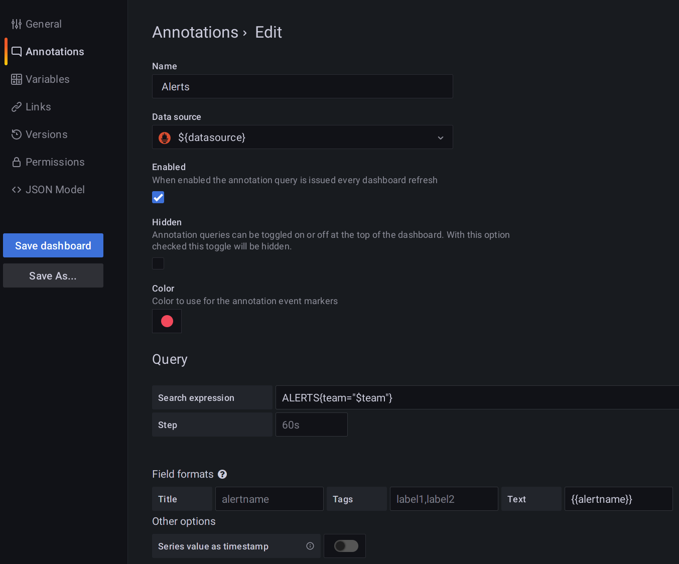Open the Data source dropdown
The height and width of the screenshot is (564, 679).
440,137
